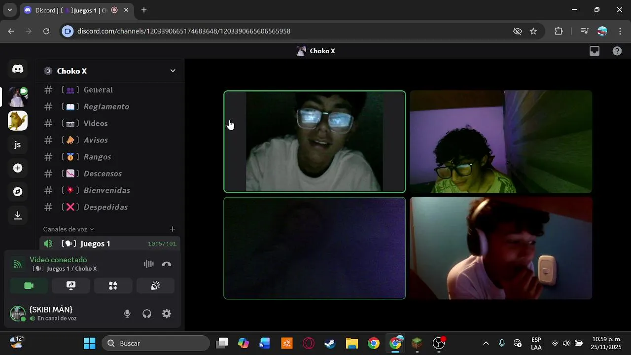Open Windows Start menu

tap(90, 343)
